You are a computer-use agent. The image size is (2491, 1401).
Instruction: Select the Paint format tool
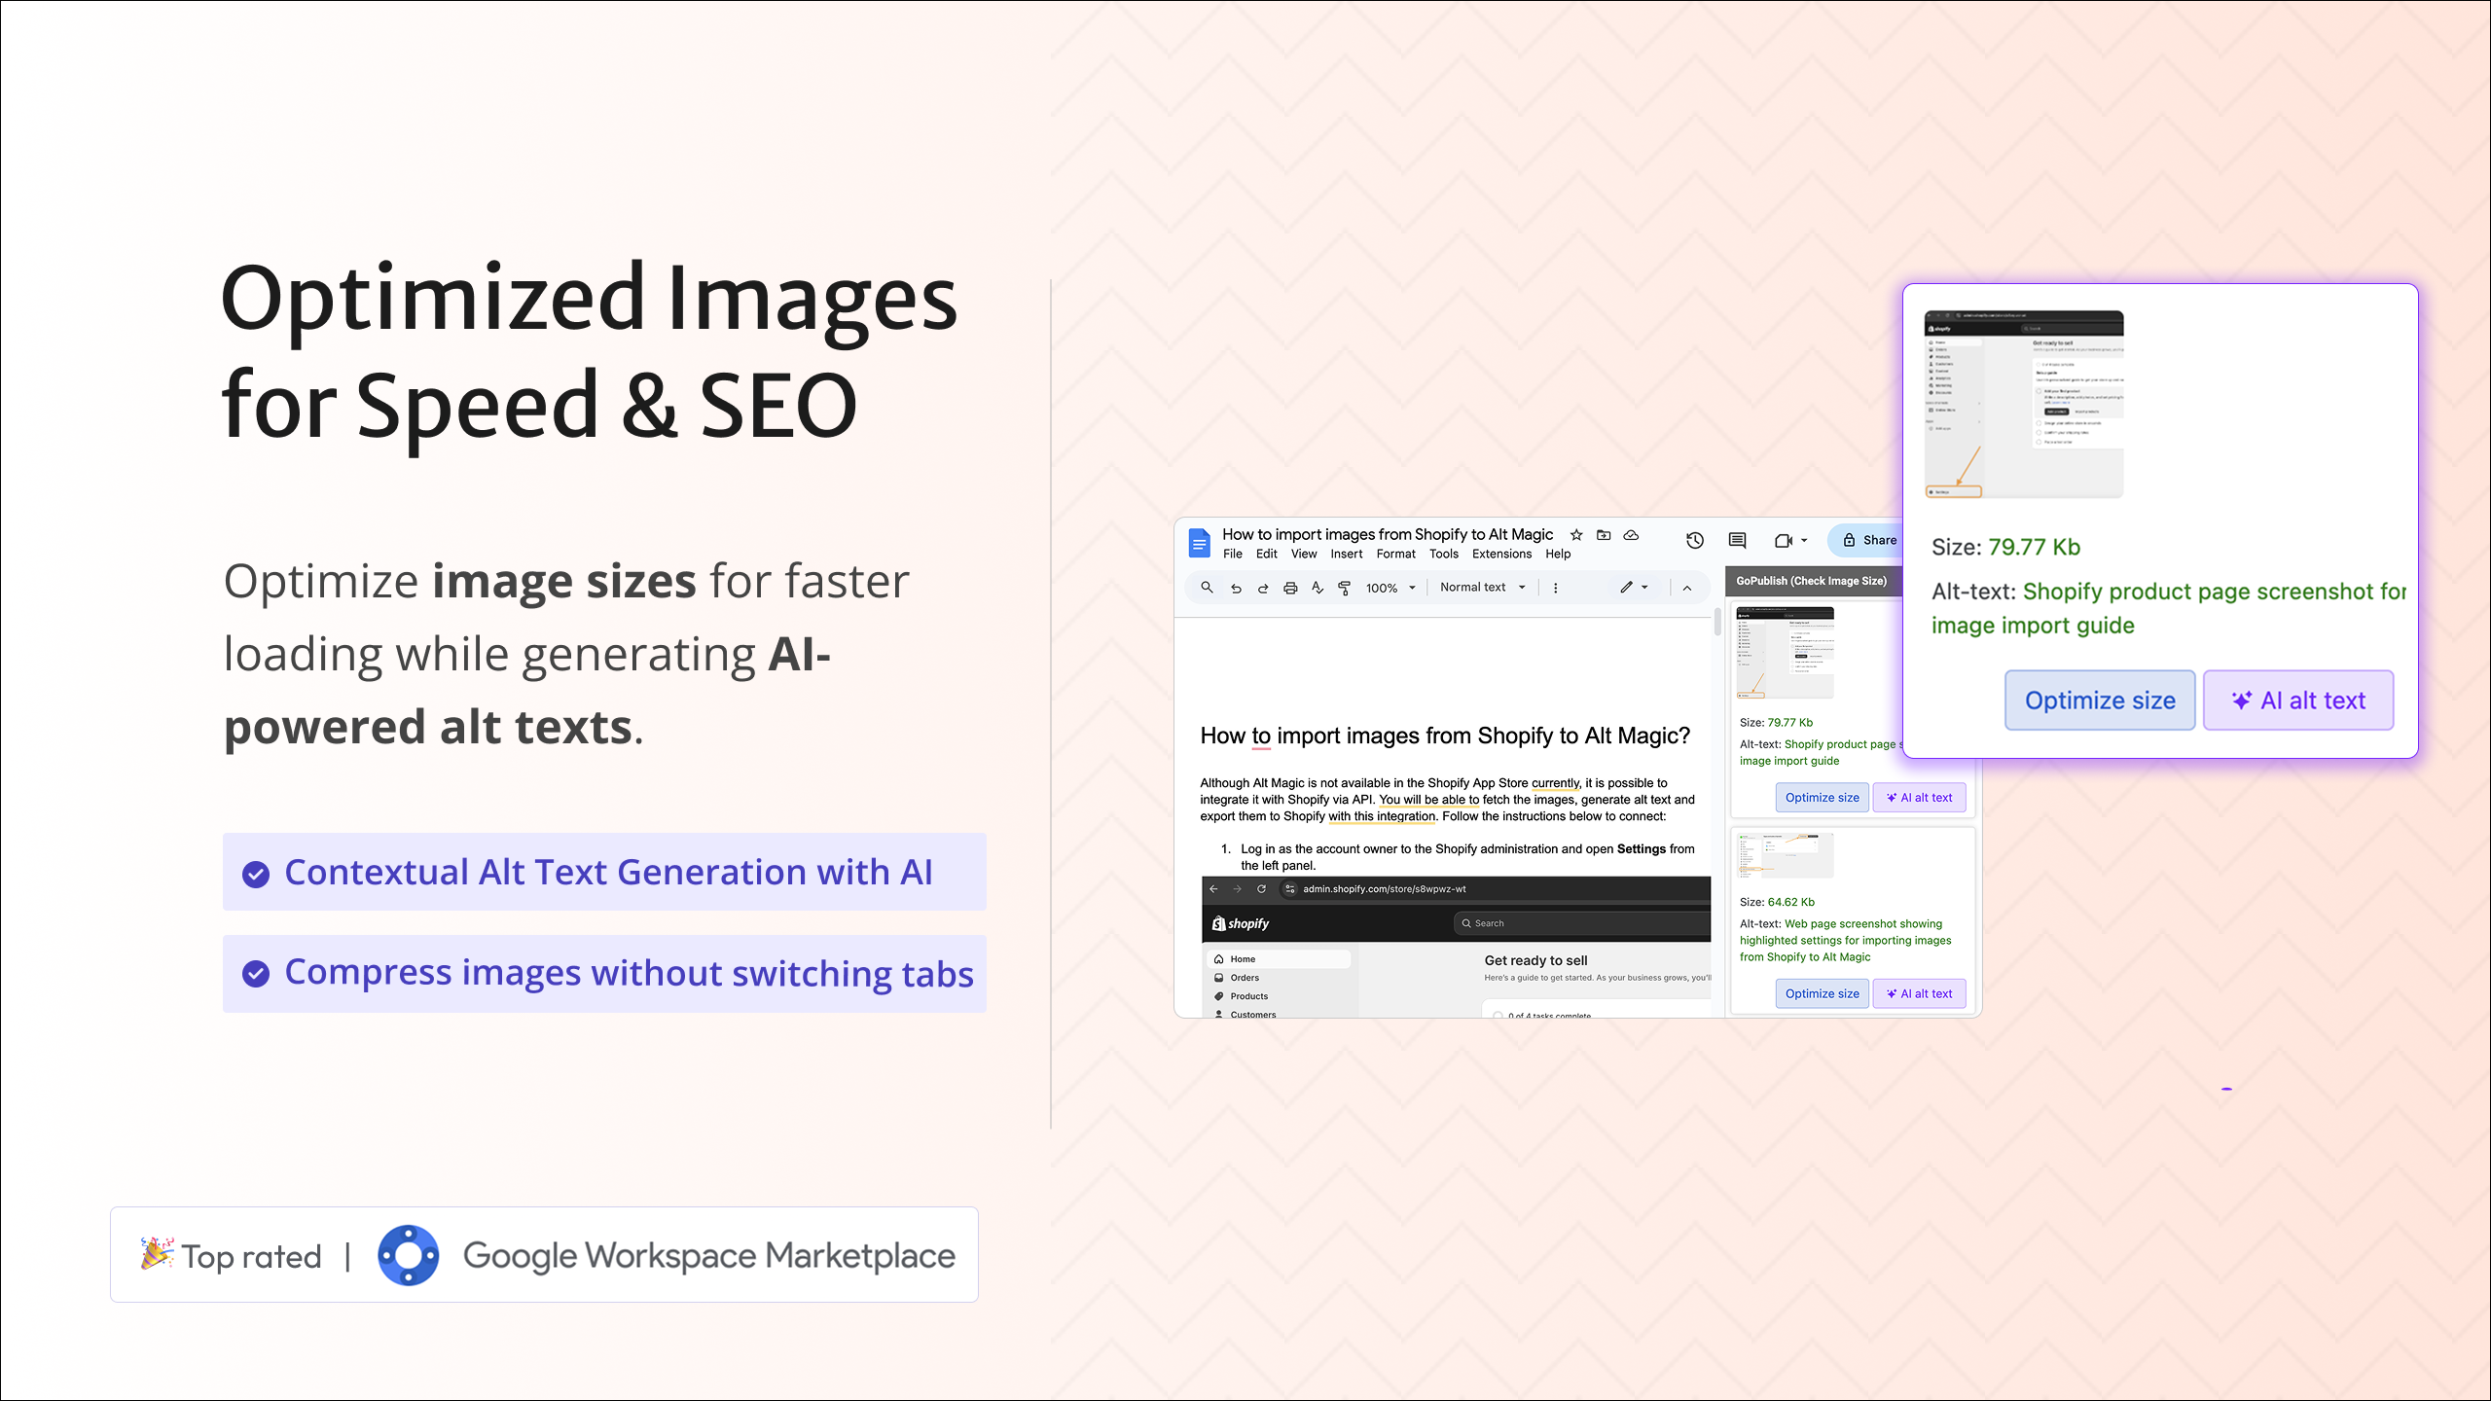click(x=1344, y=587)
